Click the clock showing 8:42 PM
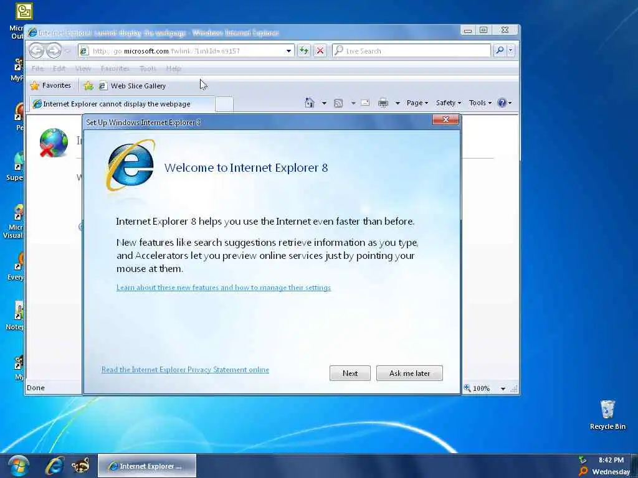The image size is (638, 478). pos(611,460)
